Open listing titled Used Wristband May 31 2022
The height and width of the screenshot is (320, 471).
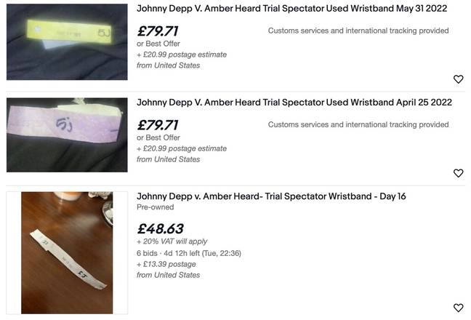(291, 9)
